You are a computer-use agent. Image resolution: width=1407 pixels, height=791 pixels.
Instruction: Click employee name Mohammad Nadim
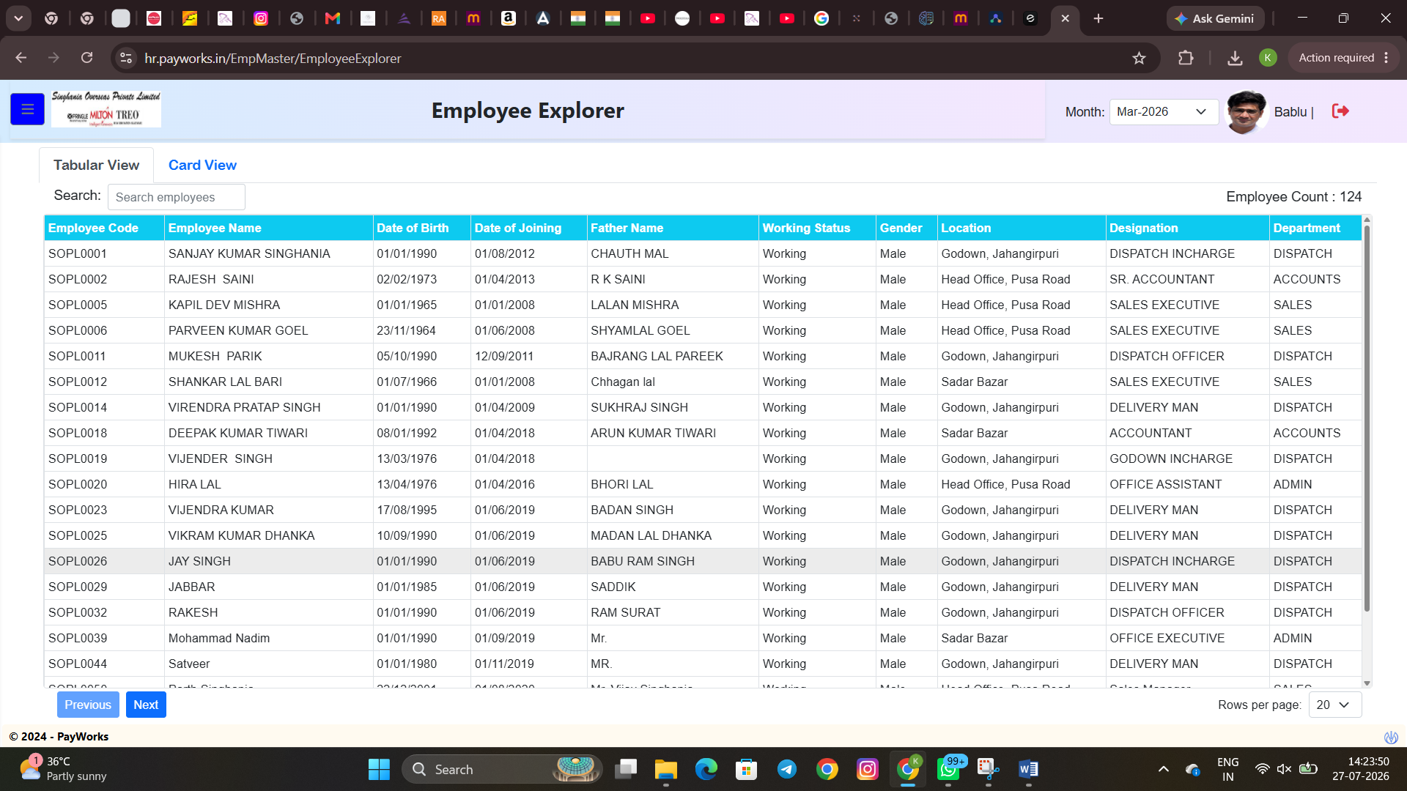click(x=219, y=638)
